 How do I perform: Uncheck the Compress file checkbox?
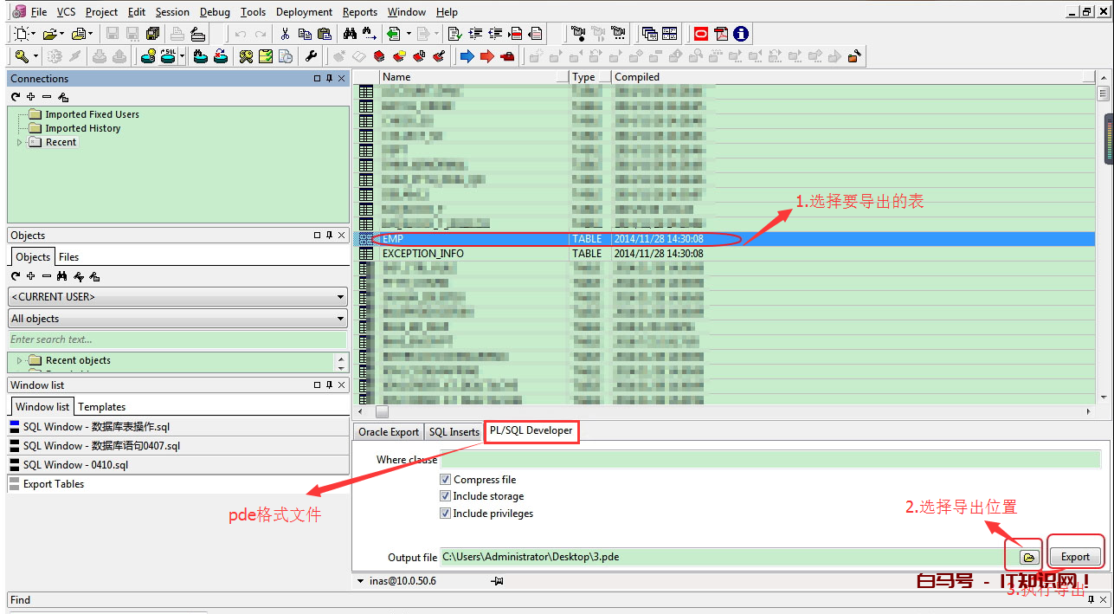coord(446,480)
